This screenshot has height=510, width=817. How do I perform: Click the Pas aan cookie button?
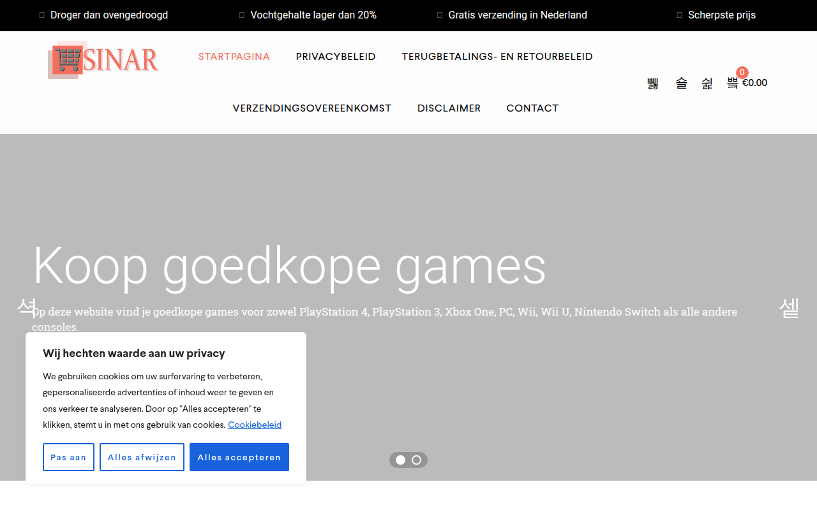68,457
